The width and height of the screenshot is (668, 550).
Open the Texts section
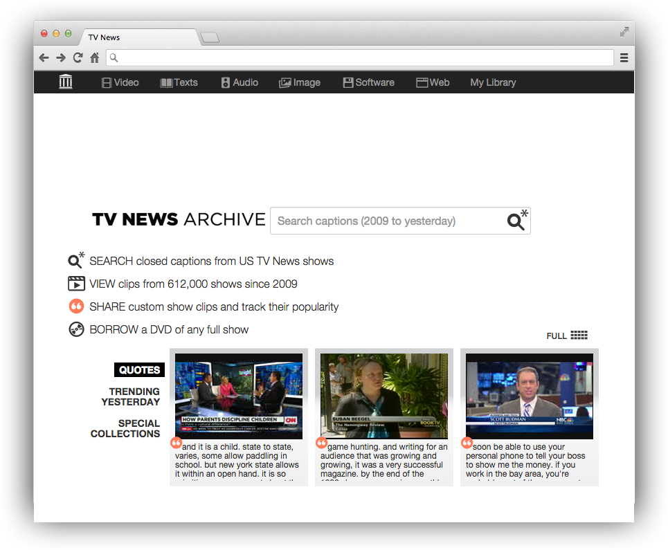click(x=179, y=82)
